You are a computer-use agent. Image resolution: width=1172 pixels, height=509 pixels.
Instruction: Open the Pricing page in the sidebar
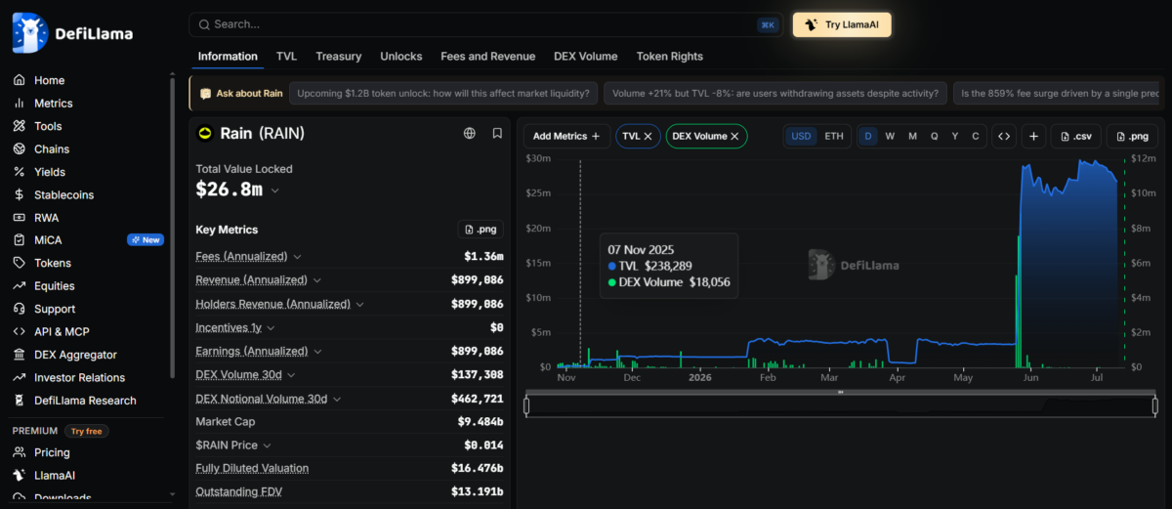coord(52,452)
